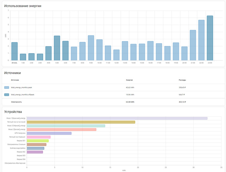Select the UPS Нагрузка device bar
This screenshot has width=226, height=172.
tap(49, 133)
